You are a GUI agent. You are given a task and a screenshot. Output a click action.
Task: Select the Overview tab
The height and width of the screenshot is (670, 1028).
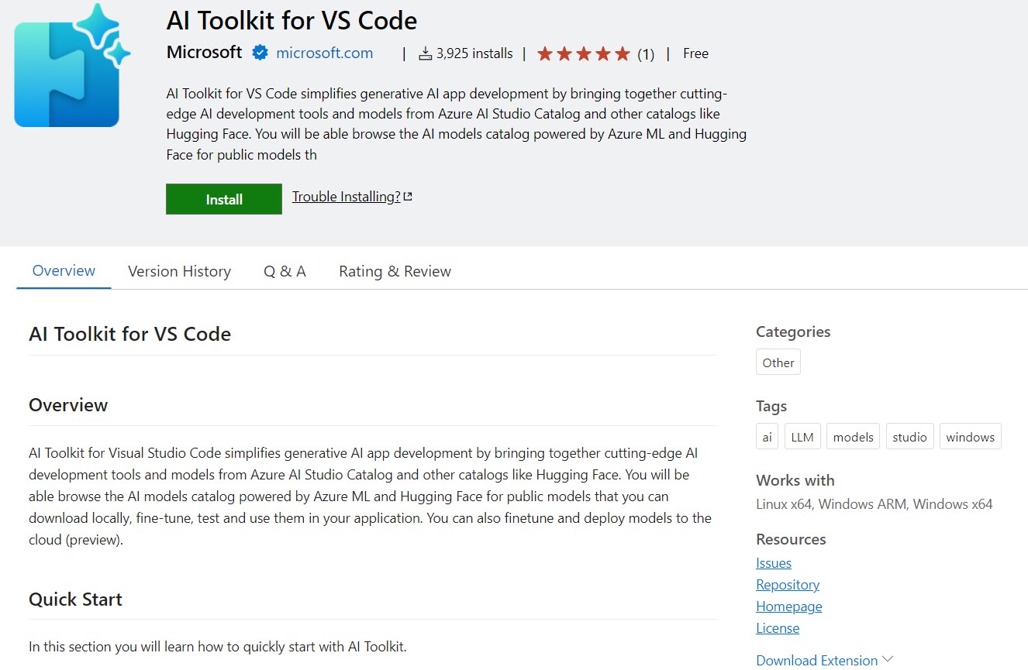pyautogui.click(x=64, y=271)
